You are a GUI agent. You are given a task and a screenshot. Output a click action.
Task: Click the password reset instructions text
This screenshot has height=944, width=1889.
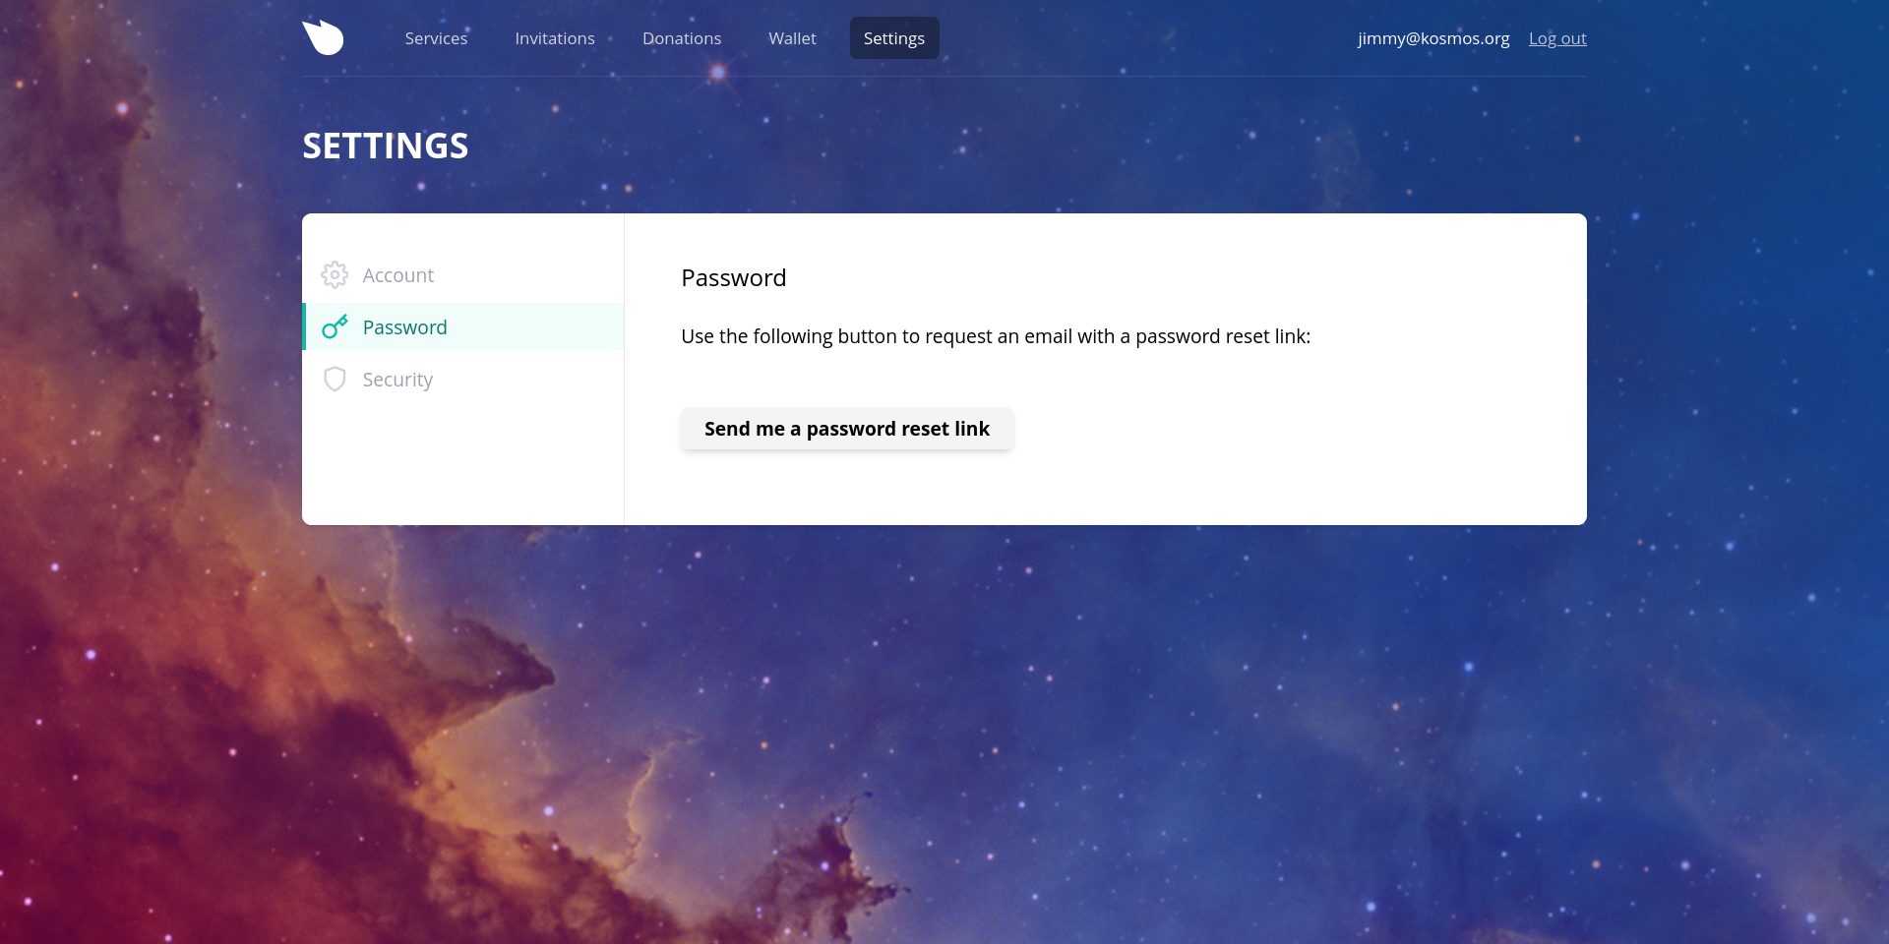(x=996, y=336)
